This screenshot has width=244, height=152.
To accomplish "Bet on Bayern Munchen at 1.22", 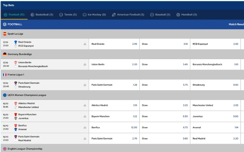I will tap(114, 116).
